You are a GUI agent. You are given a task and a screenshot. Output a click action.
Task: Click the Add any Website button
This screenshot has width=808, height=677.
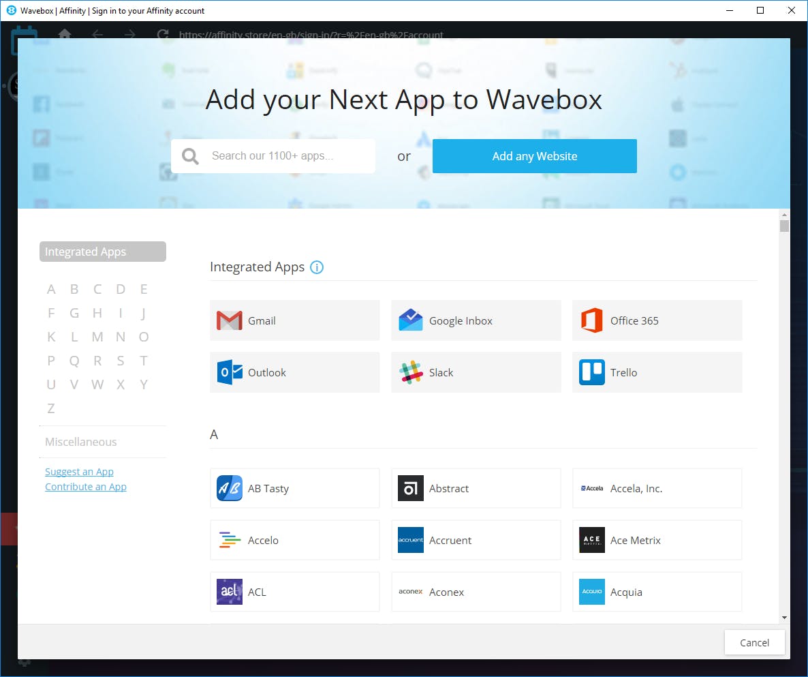[534, 156]
